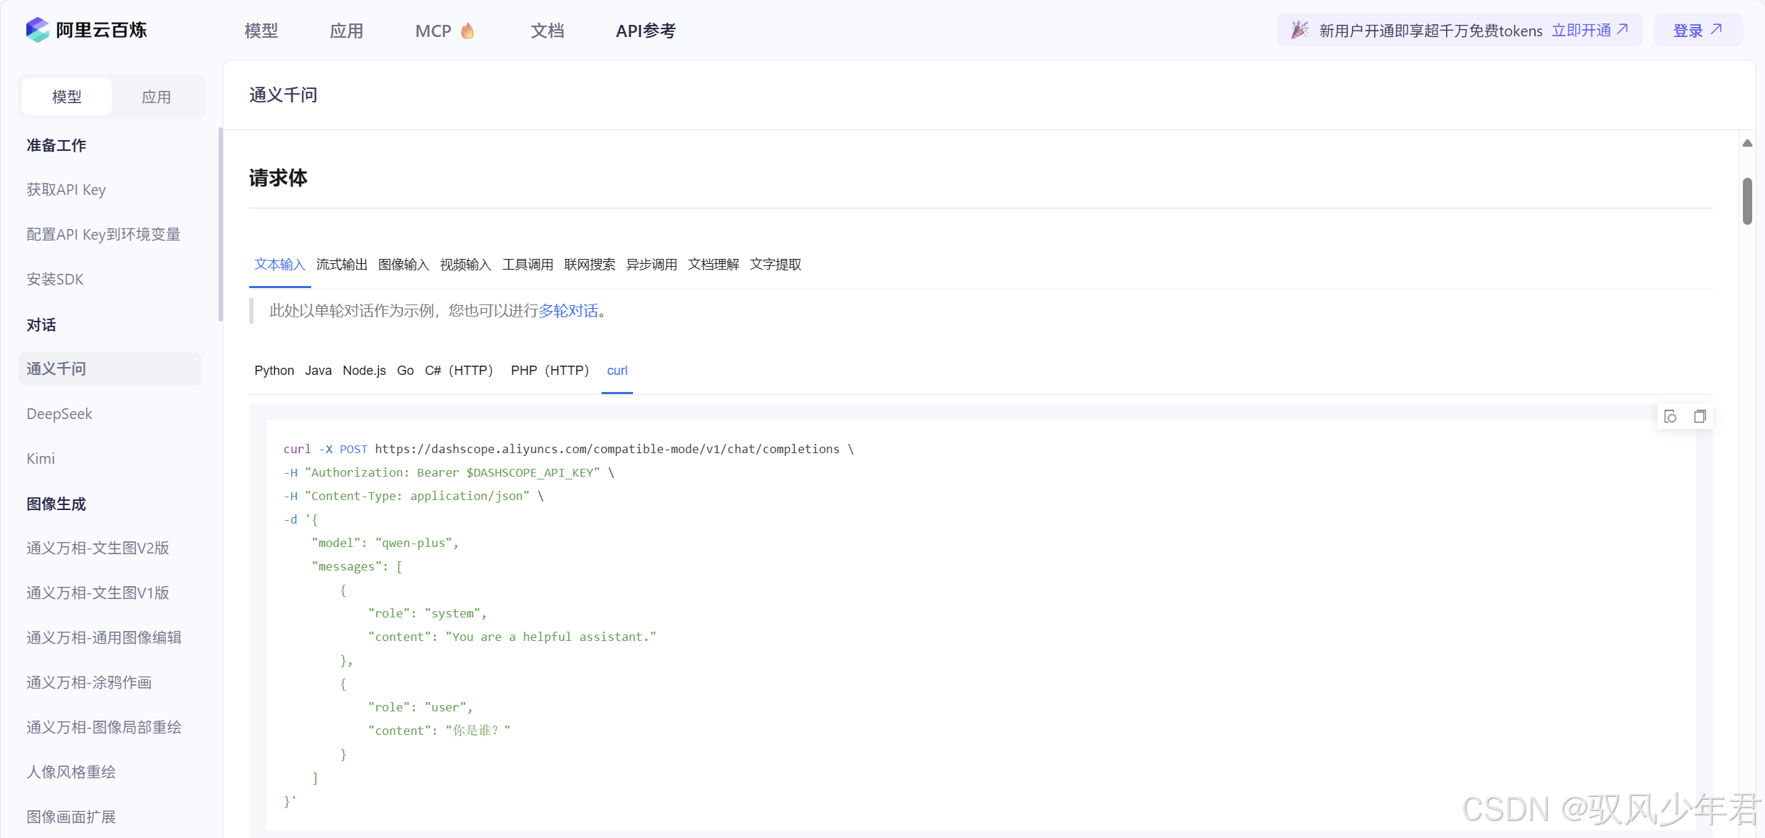Open 获取API Key sidebar entry
The height and width of the screenshot is (838, 1765).
(x=66, y=190)
